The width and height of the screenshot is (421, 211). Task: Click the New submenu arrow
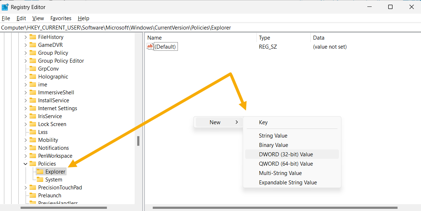pyautogui.click(x=237, y=122)
